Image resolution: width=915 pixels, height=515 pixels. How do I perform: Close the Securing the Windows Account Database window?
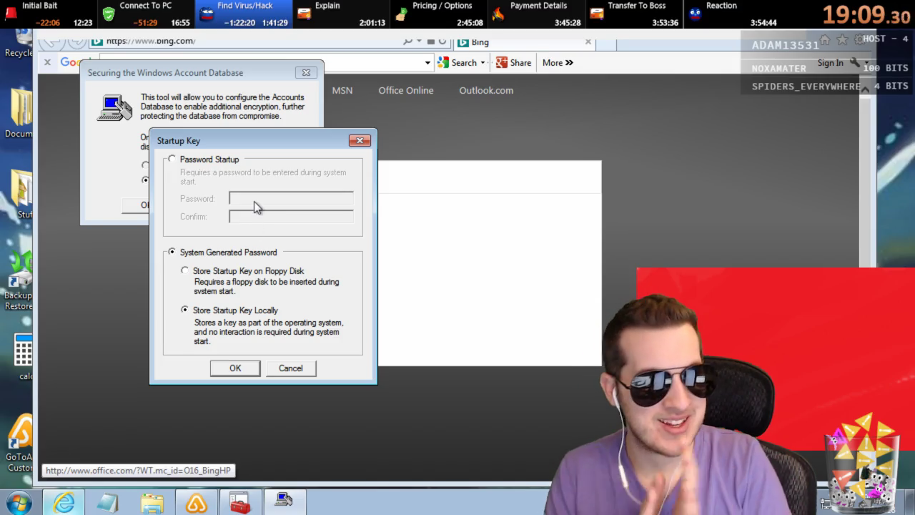click(x=306, y=72)
